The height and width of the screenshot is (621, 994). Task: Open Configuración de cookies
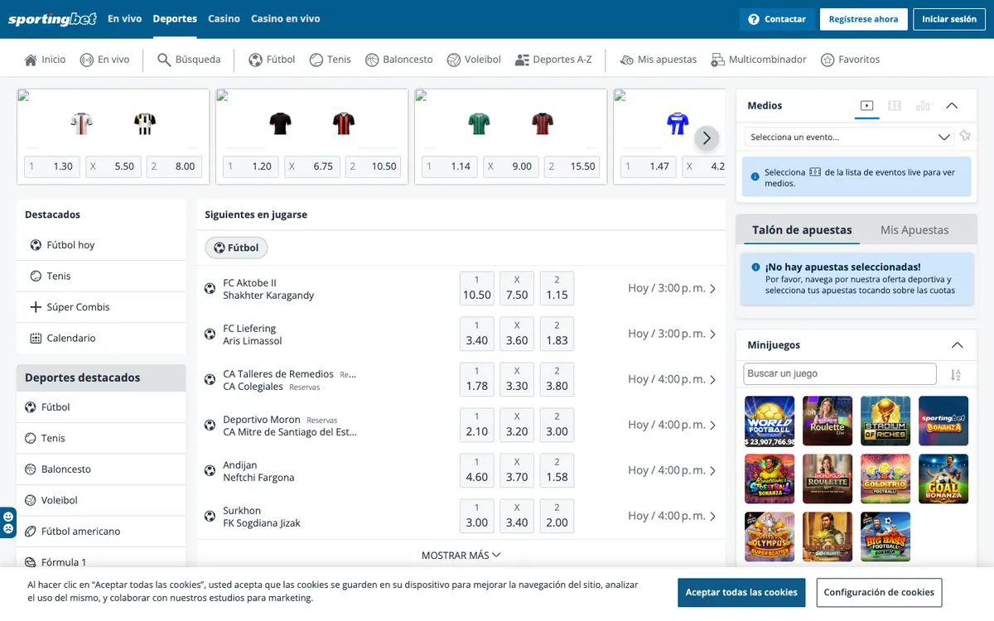pyautogui.click(x=879, y=593)
